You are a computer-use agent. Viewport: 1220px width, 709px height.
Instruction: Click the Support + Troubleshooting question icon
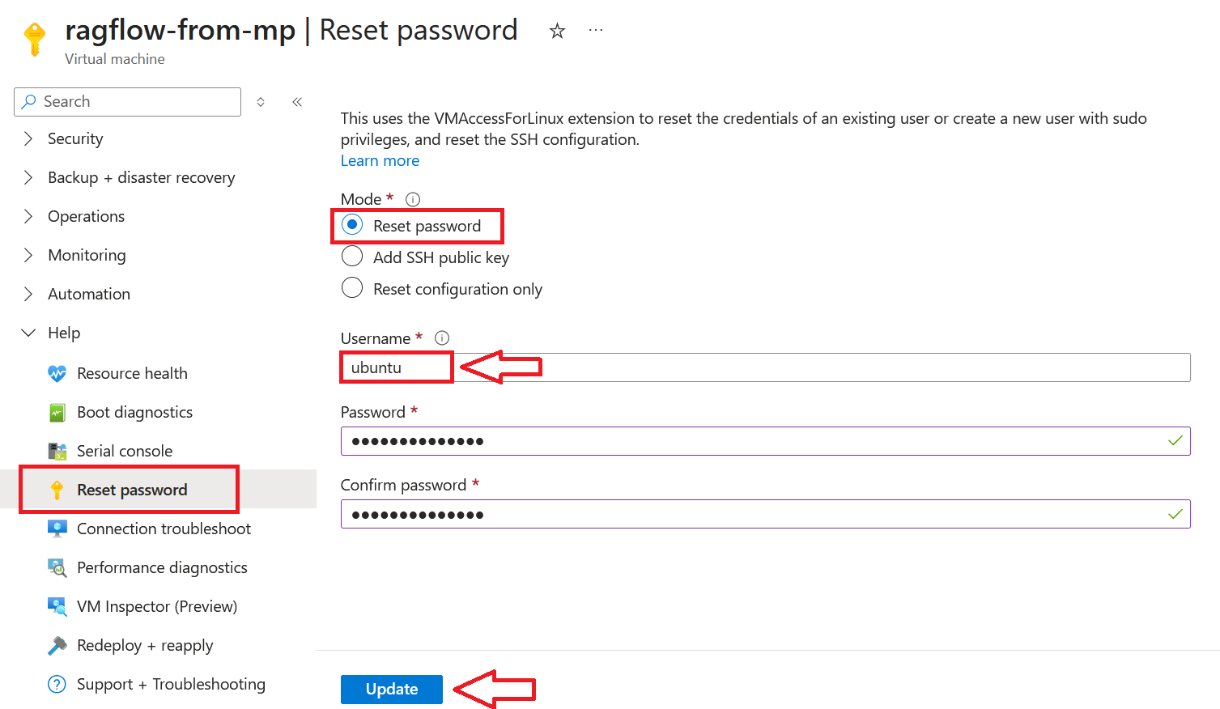coord(57,684)
